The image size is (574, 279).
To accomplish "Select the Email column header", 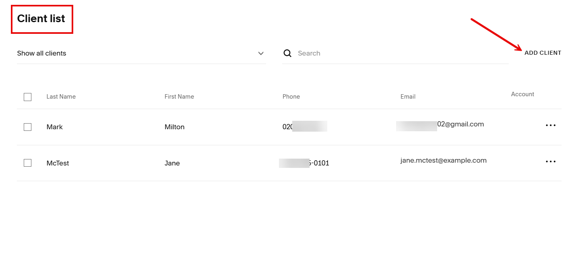I will [408, 96].
